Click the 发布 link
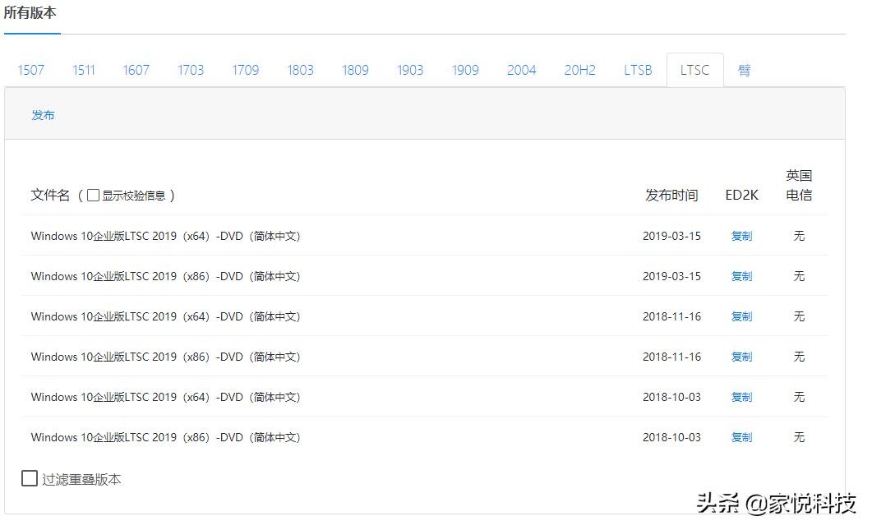 (x=43, y=115)
